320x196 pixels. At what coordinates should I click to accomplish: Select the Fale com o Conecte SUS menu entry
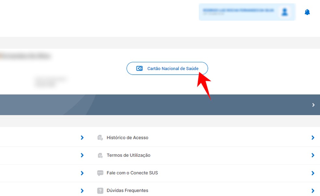point(132,173)
